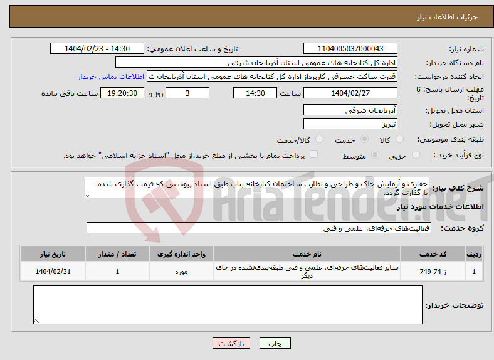Click the گروه خدمت service group field
494x360 pixels.
pos(259,228)
